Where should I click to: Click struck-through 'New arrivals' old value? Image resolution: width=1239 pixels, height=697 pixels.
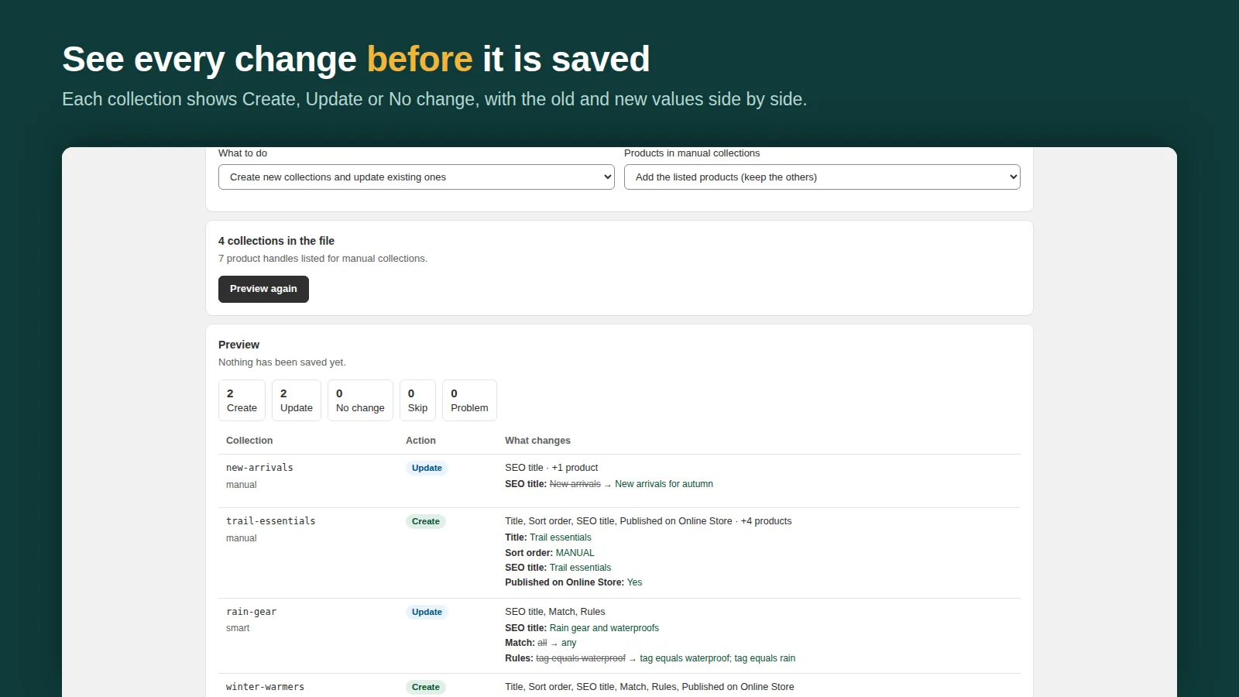point(575,484)
